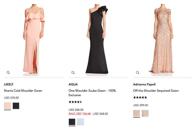Image resolution: width=195 pixels, height=129 pixels.
Task: Choose light blue swatch for Scuba Gown
Action: 80,122
